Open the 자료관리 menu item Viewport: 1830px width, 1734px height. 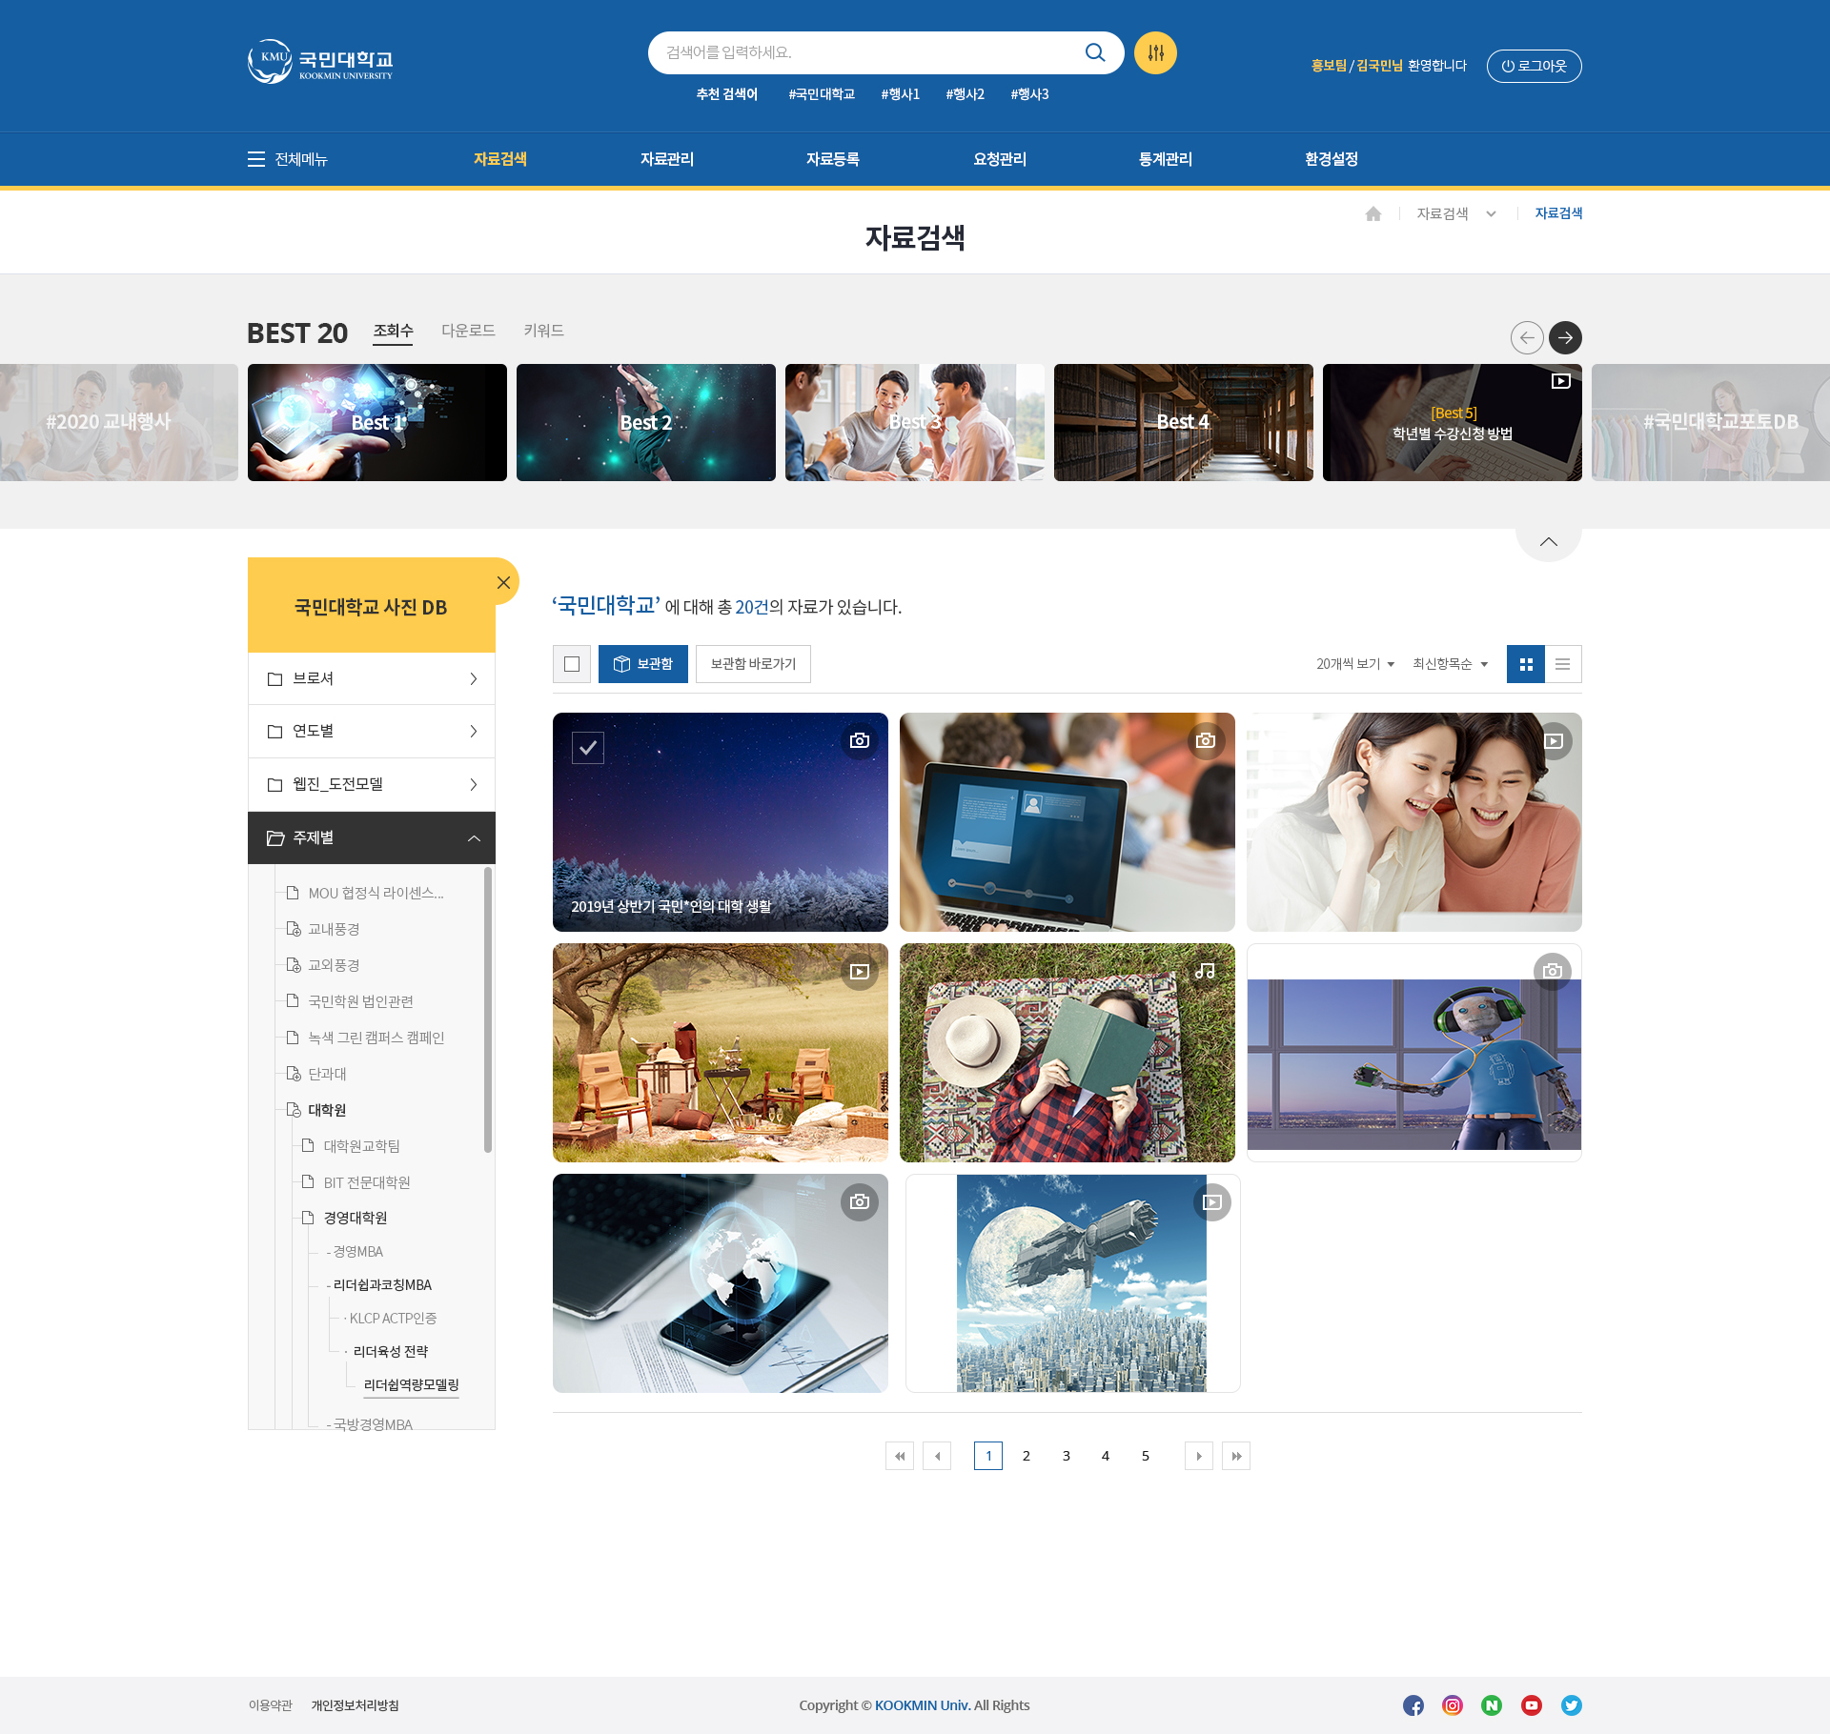(666, 159)
